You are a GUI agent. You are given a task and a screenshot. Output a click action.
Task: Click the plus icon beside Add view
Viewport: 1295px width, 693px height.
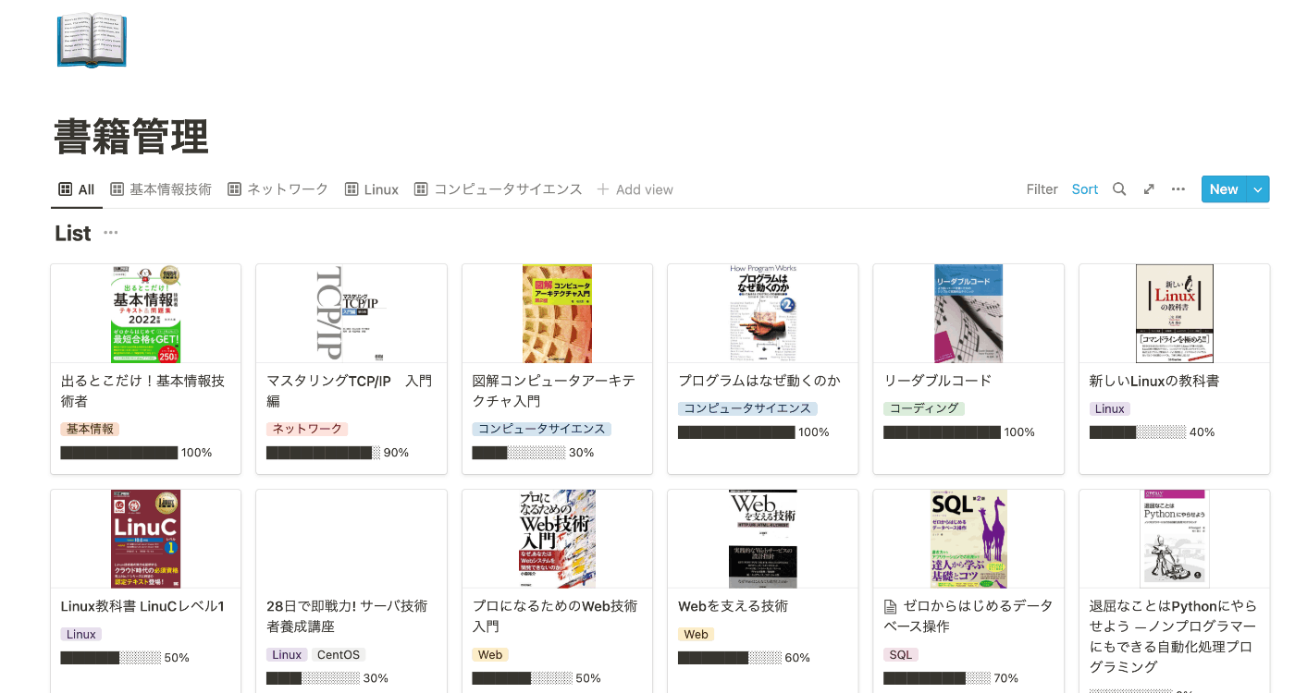click(x=603, y=189)
